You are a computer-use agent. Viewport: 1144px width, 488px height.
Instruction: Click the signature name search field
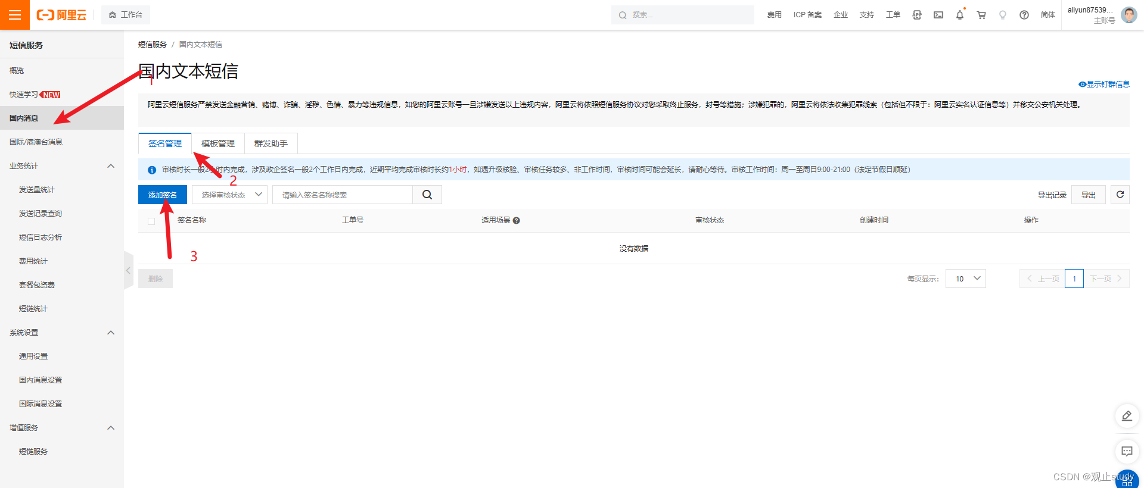(343, 195)
